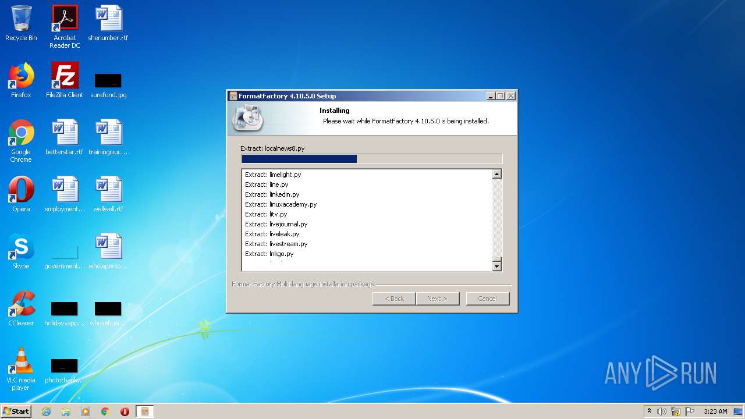This screenshot has height=419, width=745.
Task: Click the Show desktop button
Action: 738,411
